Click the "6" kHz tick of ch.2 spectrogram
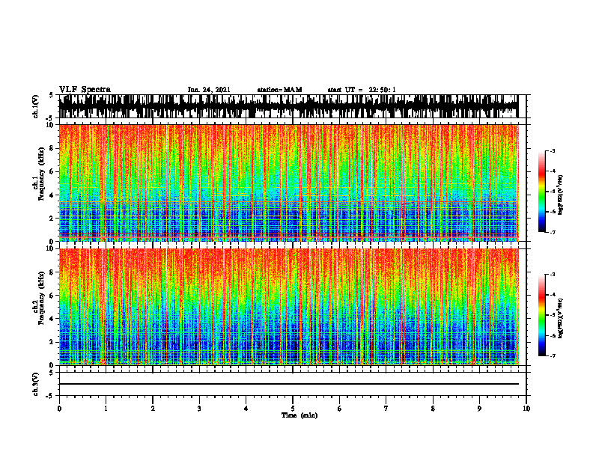Viewport: 593px width, 458px height. (52, 296)
